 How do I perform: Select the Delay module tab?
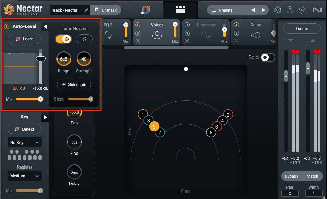click(x=254, y=32)
